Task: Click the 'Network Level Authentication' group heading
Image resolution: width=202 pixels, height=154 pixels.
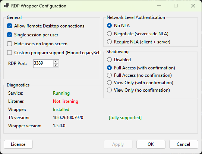Action: 136,17
